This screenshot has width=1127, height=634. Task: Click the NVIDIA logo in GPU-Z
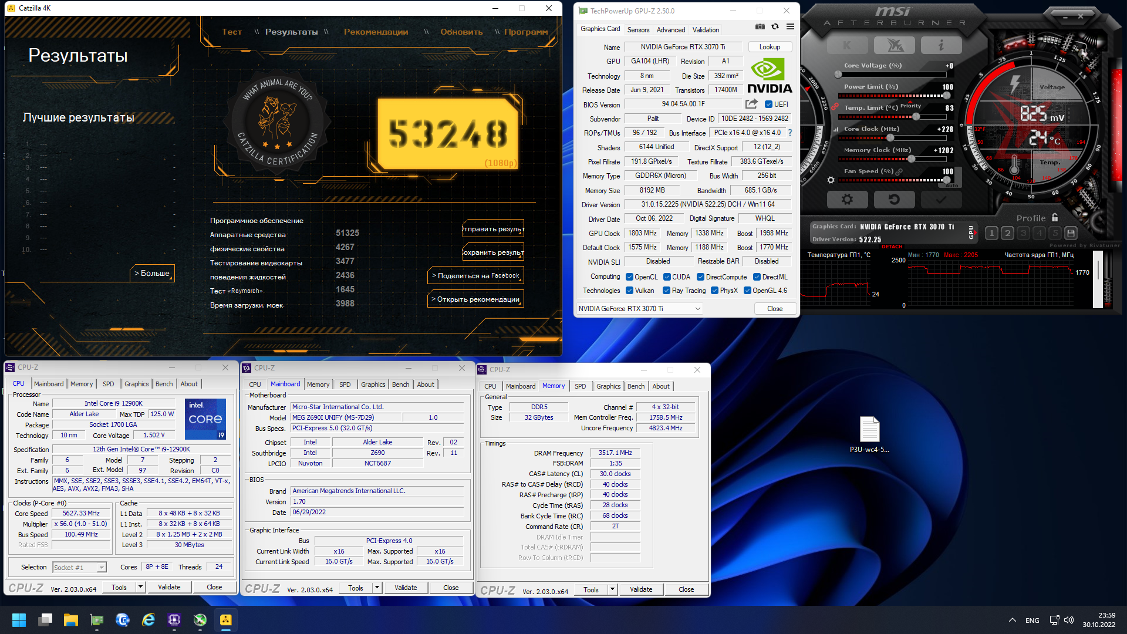tap(770, 76)
